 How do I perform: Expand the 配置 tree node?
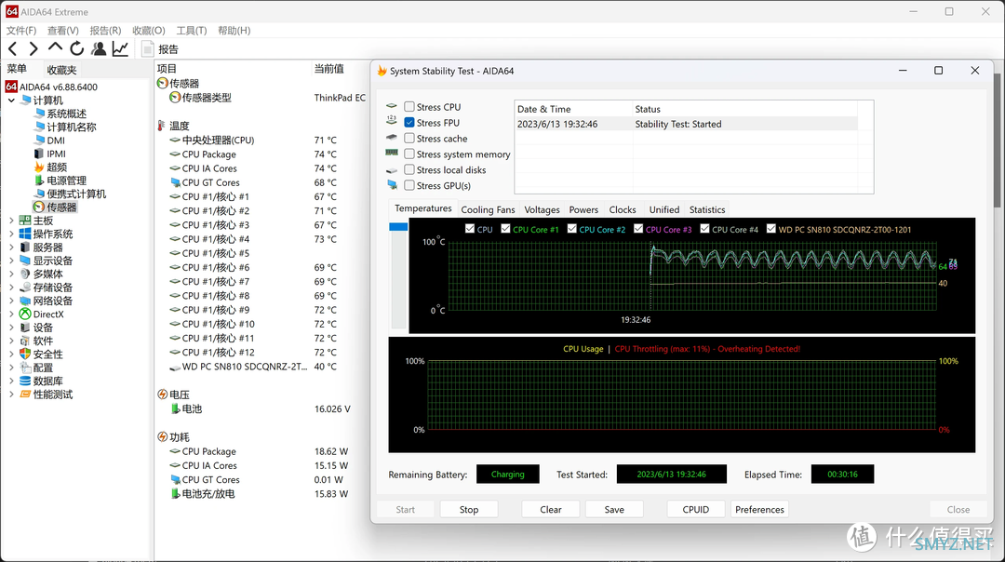point(11,368)
